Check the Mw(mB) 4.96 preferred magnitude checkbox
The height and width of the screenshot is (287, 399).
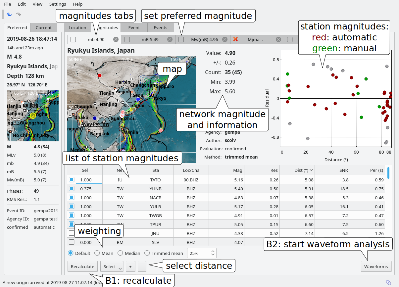point(181,39)
